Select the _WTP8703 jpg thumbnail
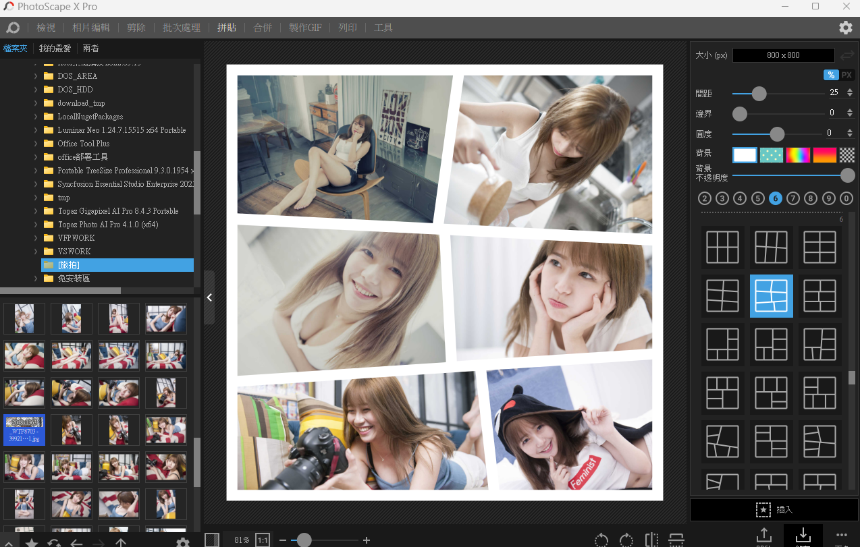The width and height of the screenshot is (860, 547). click(24, 430)
